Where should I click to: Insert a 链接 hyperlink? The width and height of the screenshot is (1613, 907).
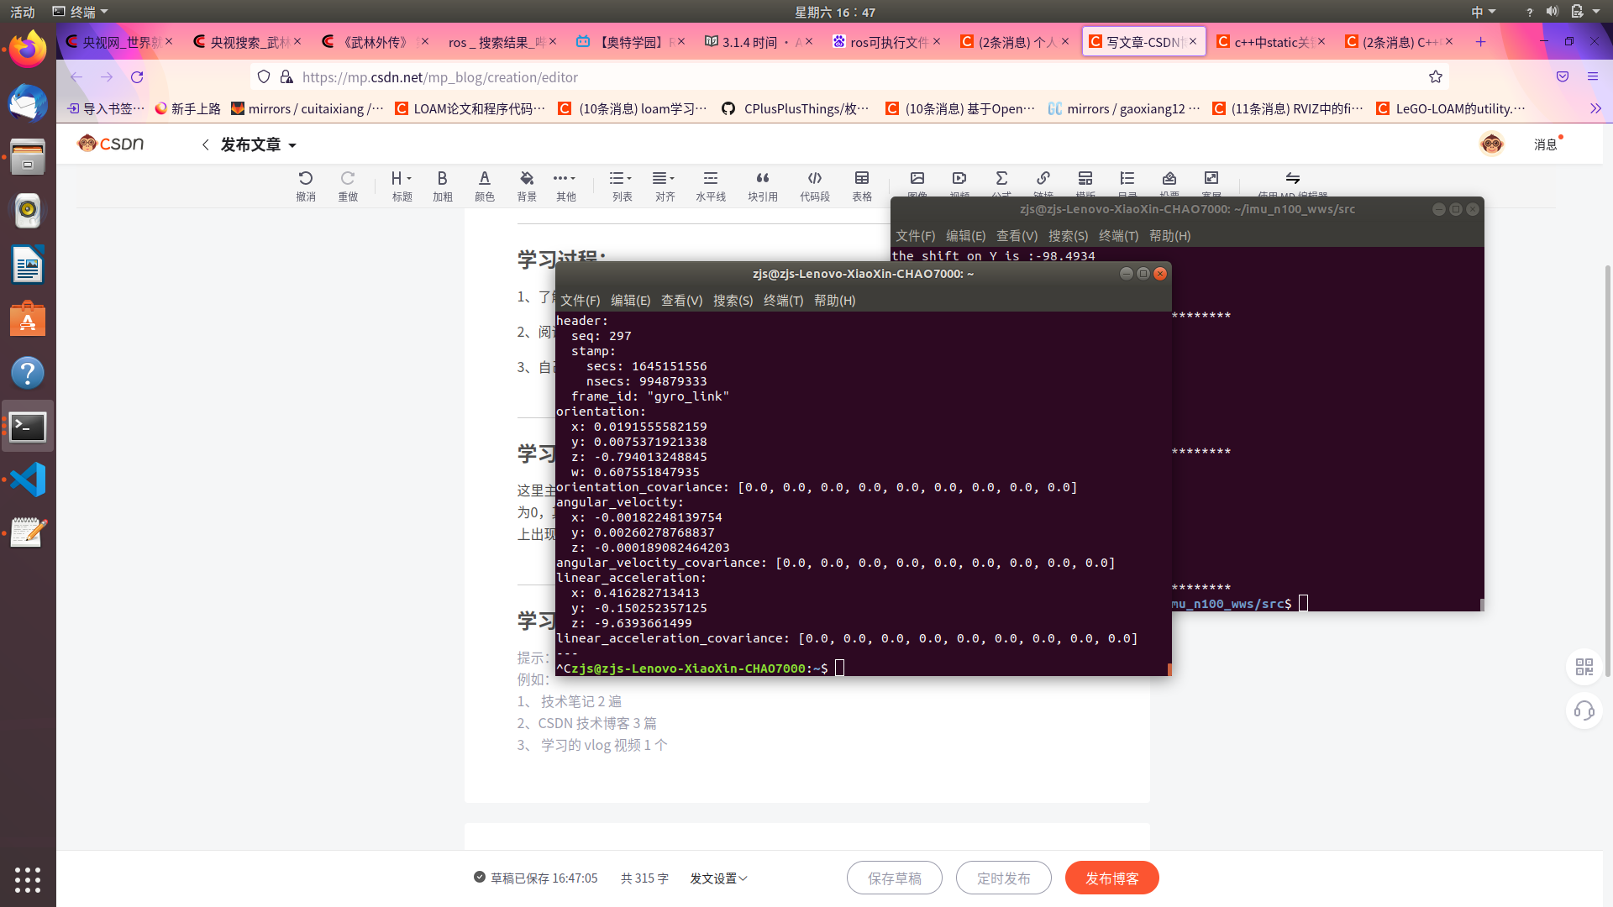tap(1043, 178)
